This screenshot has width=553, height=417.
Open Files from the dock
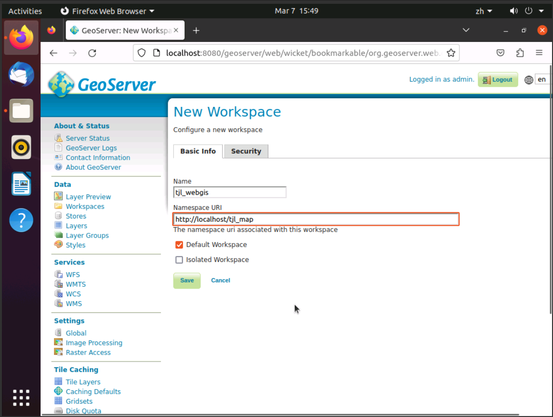coord(21,111)
